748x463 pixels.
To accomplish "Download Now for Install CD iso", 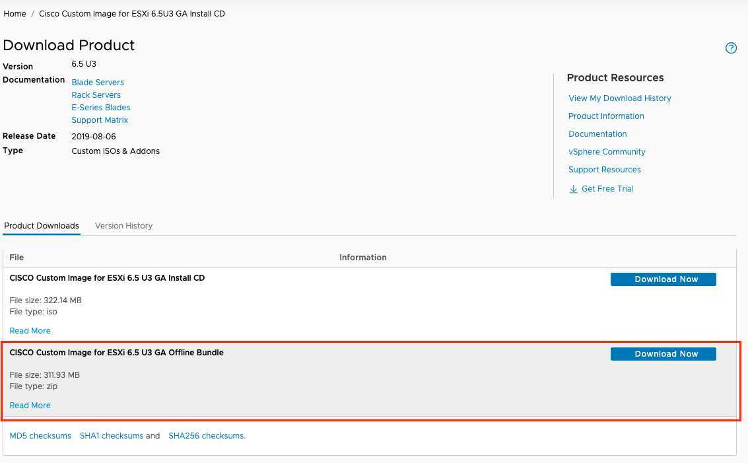I will tap(663, 279).
